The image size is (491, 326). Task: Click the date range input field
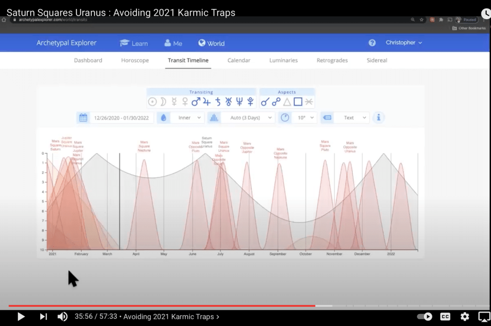(121, 117)
